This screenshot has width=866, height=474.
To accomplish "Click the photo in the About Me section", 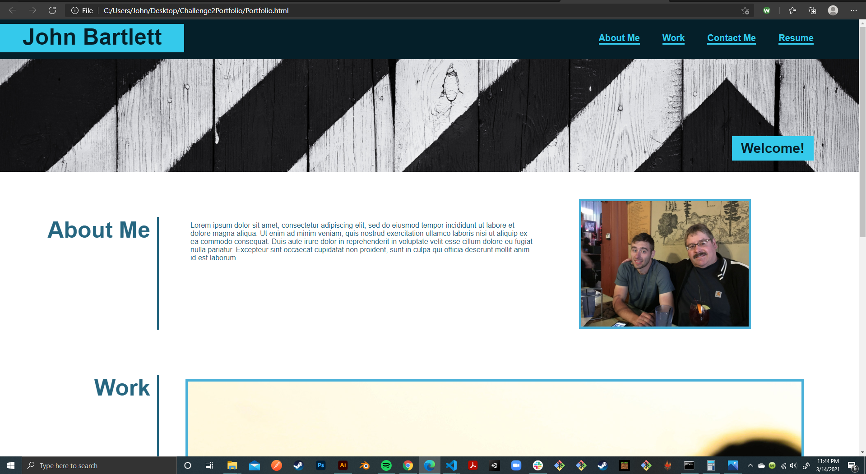I will [664, 263].
